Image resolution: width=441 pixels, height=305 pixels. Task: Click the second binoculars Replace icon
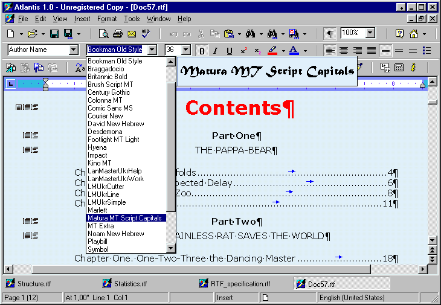pyautogui.click(x=272, y=34)
